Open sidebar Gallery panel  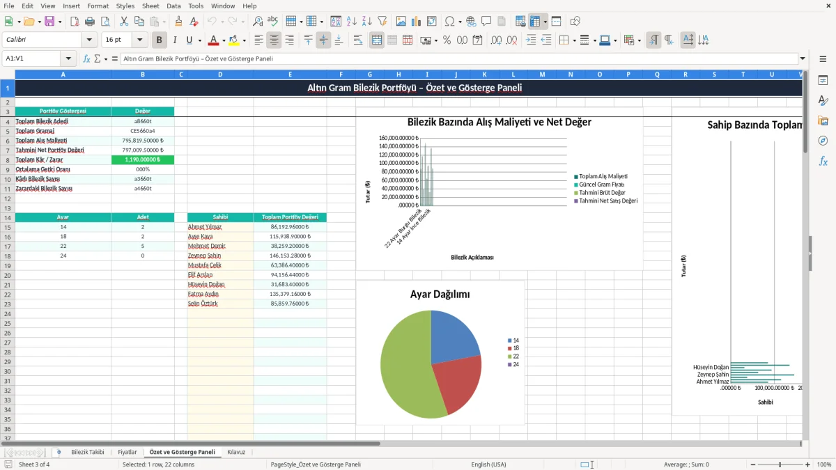[823, 120]
